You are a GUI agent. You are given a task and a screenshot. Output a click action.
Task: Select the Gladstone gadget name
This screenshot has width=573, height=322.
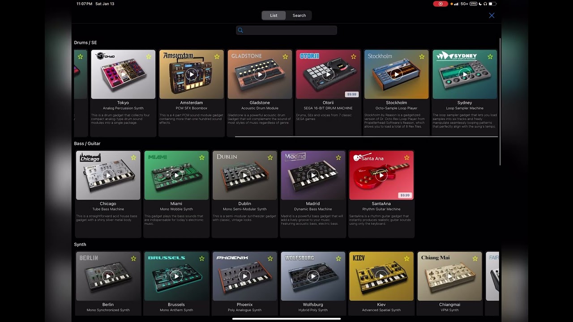tap(260, 103)
